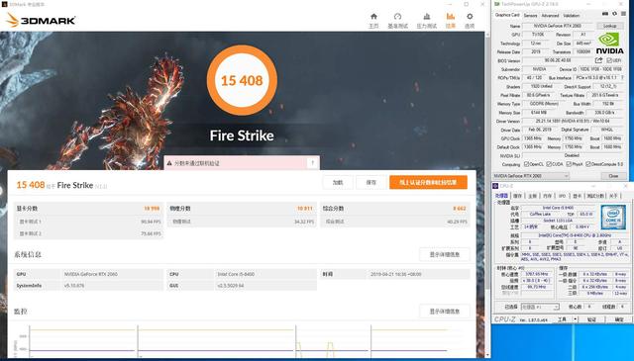Select the SPD tab in CPU-Z

point(562,196)
